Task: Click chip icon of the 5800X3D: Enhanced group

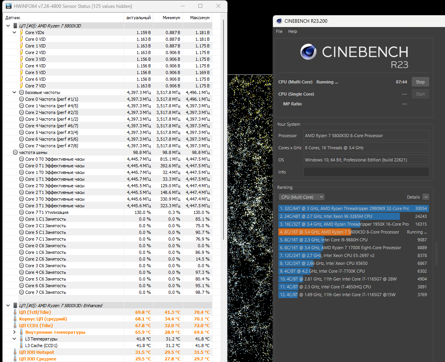Action: (15, 305)
